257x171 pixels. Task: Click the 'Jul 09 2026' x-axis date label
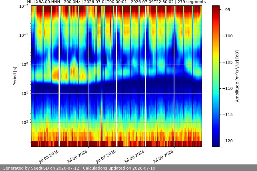point(163,156)
